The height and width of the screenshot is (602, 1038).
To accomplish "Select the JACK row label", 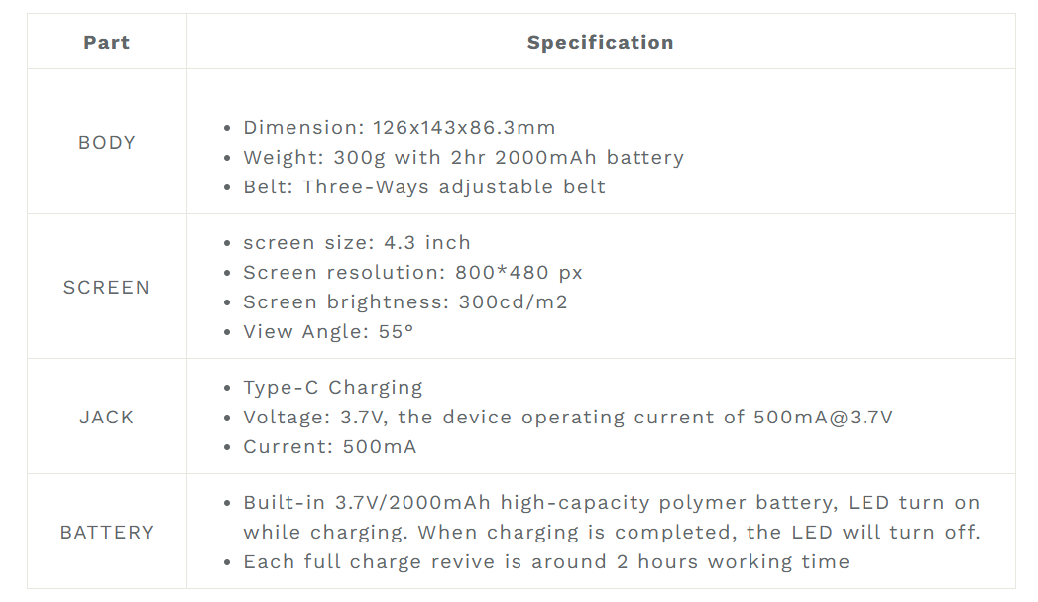I will tap(107, 417).
